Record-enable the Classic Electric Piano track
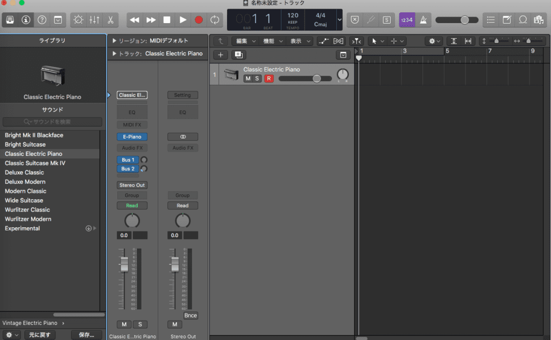Image resolution: width=551 pixels, height=340 pixels. [269, 78]
